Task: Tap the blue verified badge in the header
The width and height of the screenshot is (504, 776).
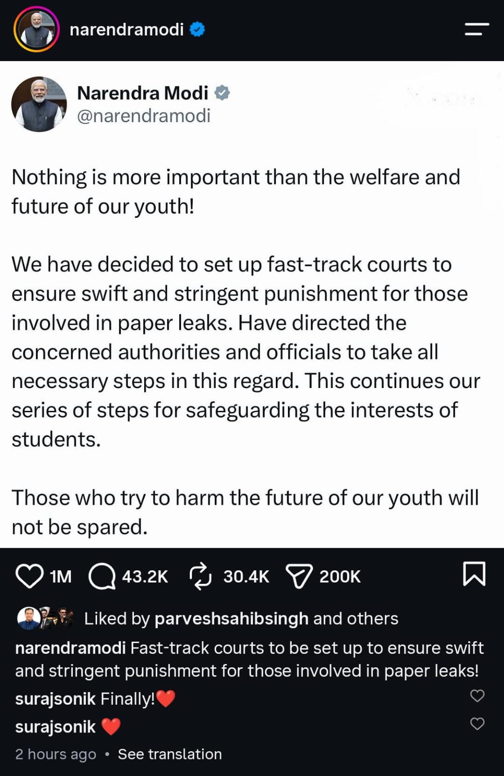Action: [x=197, y=30]
